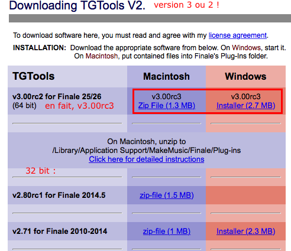Click the 'Macintosh' column header
Viewport: 291px width, 251px height.
click(166, 76)
